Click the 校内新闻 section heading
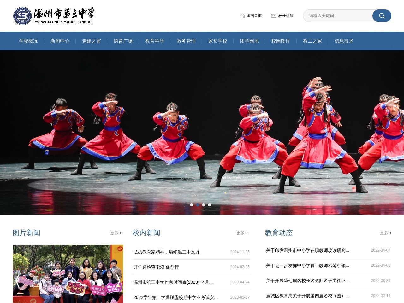 [146, 233]
